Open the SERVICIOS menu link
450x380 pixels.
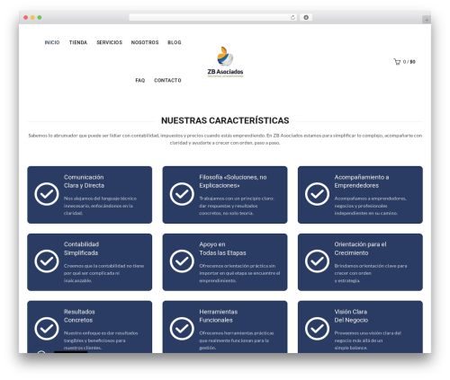click(109, 42)
